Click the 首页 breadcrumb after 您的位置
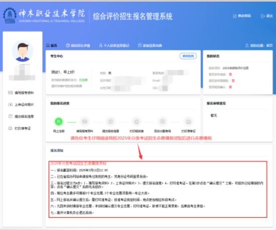The width and height of the screenshot is (276, 230). point(269,45)
